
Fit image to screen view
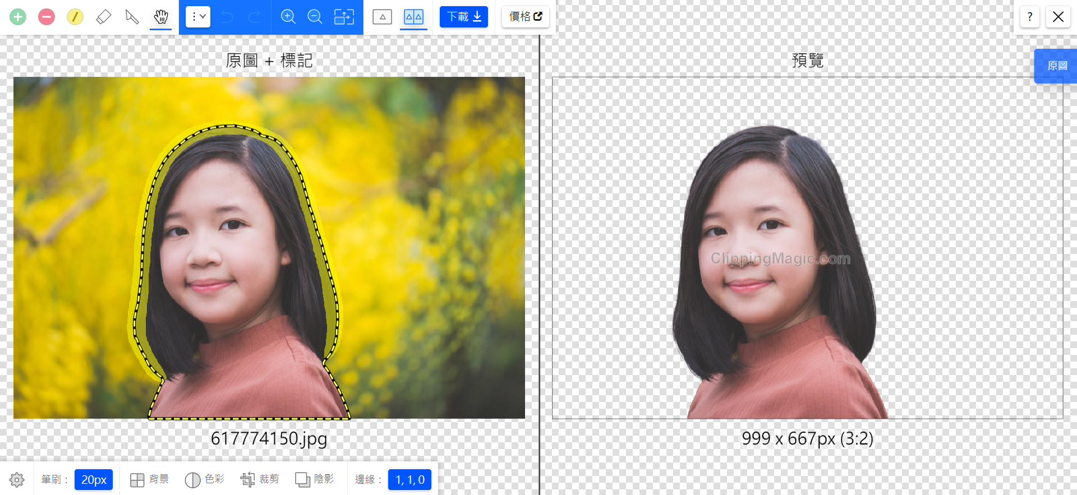[344, 17]
